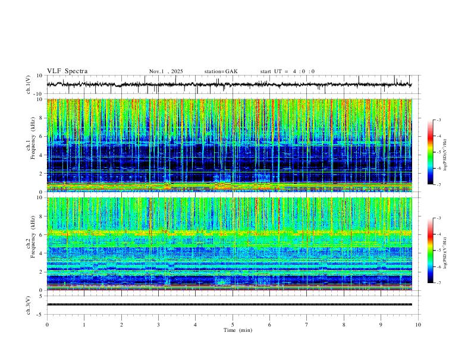Click the time axis tick label "9"
The width and height of the screenshot is (471, 364).
coord(381,325)
